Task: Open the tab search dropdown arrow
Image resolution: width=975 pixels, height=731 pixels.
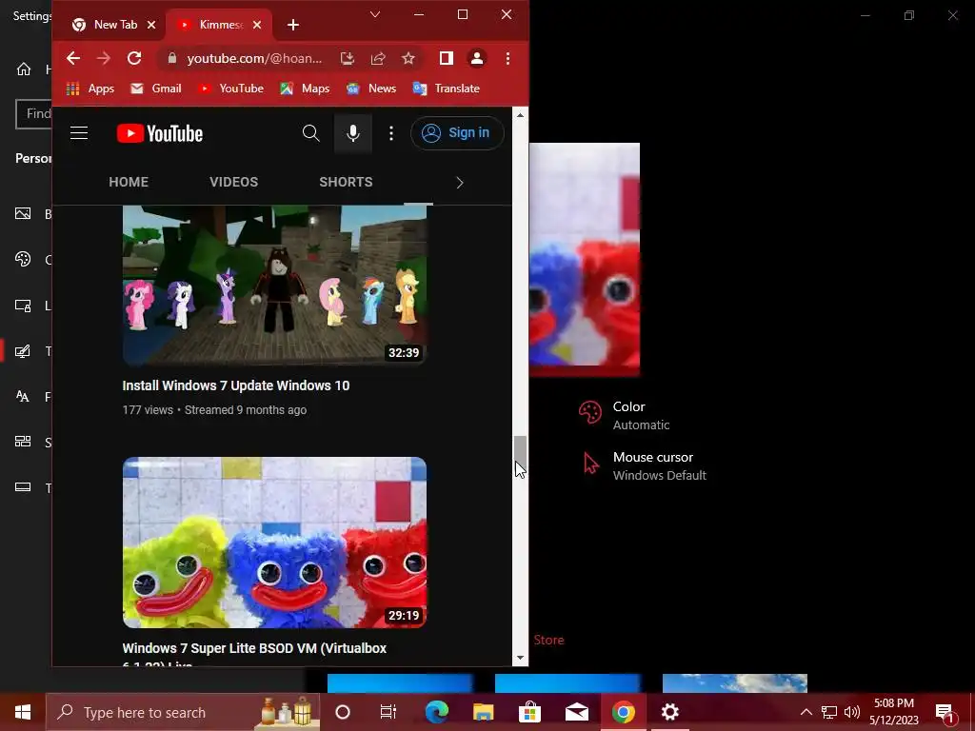Action: point(375,14)
